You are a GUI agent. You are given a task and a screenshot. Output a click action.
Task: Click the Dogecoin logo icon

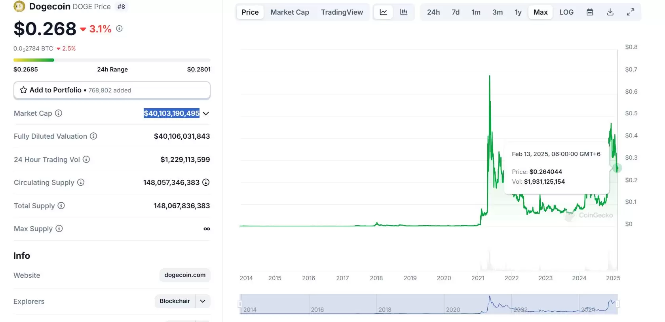(x=19, y=6)
